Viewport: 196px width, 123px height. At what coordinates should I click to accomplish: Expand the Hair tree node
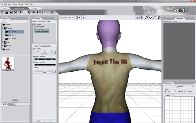click(3, 42)
